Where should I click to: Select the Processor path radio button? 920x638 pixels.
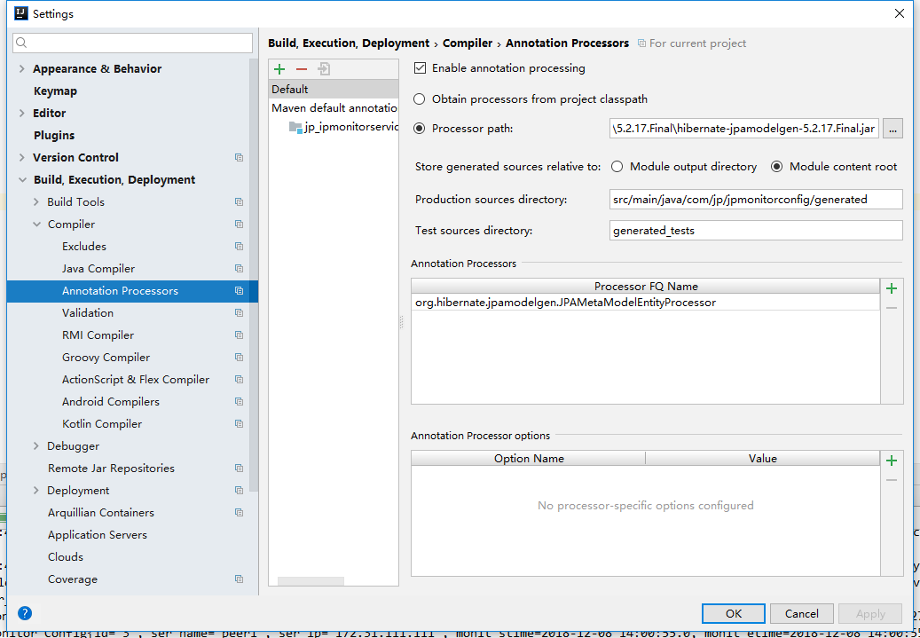pyautogui.click(x=419, y=129)
